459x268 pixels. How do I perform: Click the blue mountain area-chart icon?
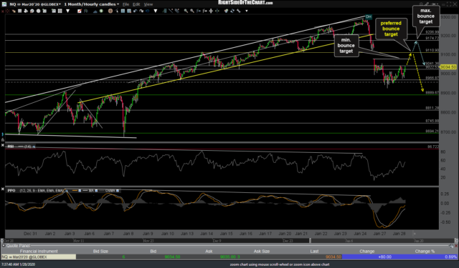point(95,11)
